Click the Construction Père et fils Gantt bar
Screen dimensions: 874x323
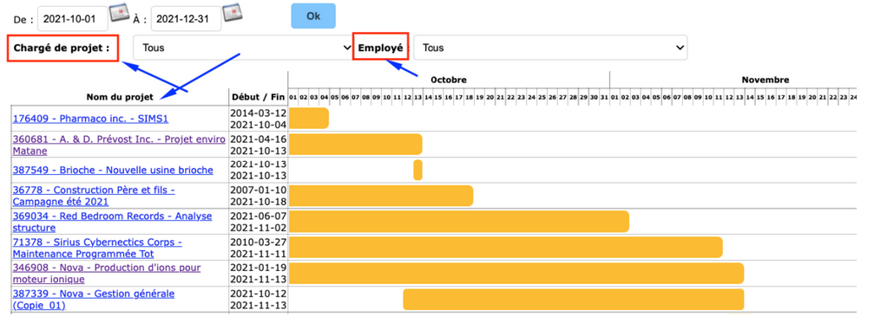(x=381, y=196)
